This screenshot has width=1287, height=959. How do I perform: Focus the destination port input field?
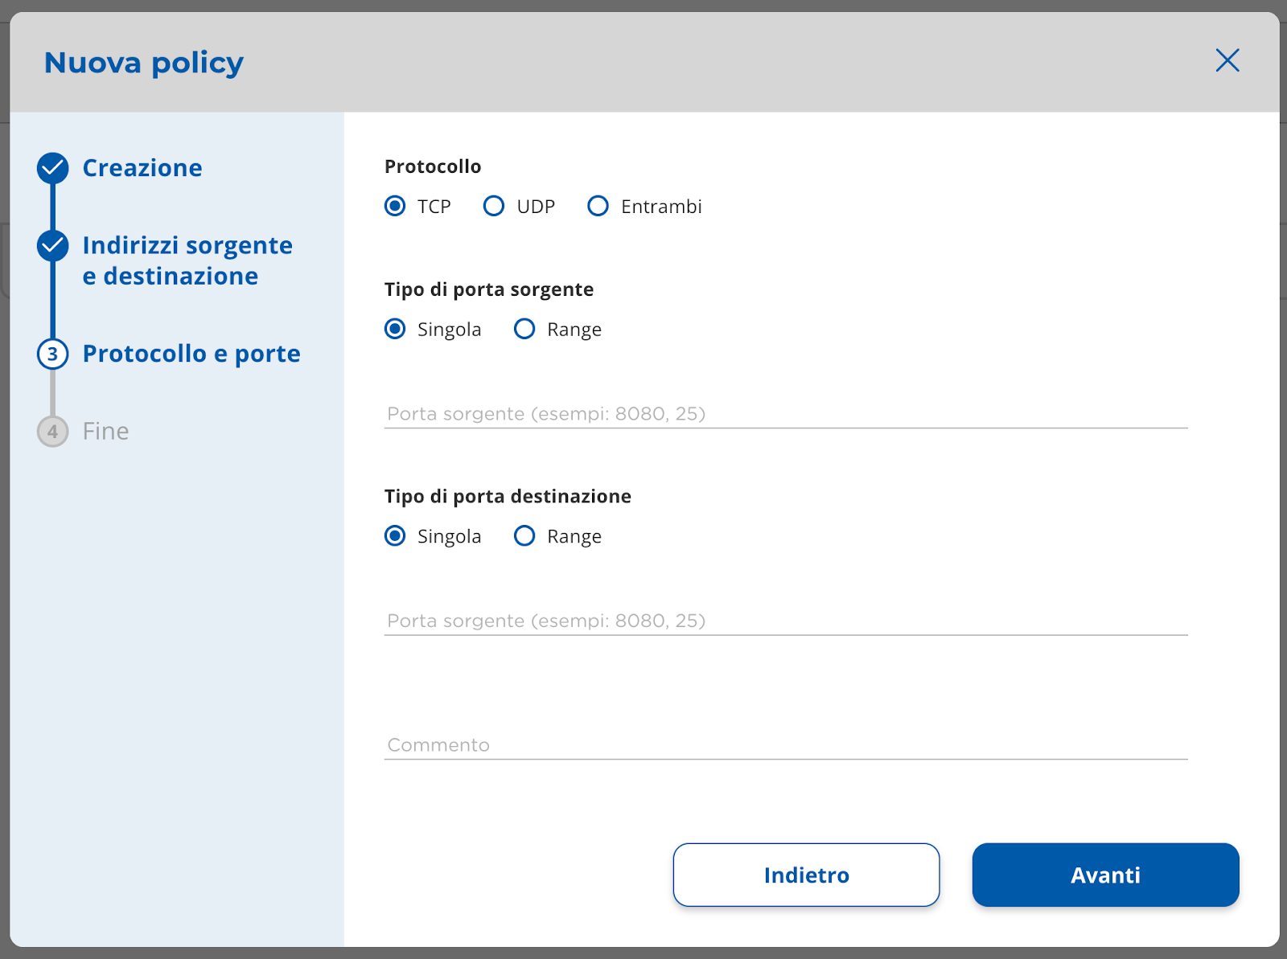coord(786,621)
